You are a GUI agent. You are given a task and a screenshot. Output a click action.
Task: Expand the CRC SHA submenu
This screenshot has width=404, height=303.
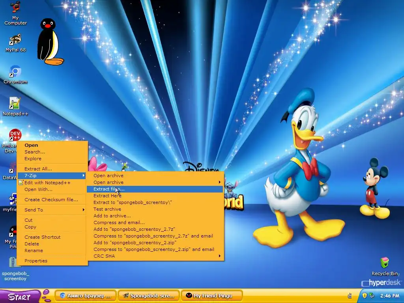155,256
